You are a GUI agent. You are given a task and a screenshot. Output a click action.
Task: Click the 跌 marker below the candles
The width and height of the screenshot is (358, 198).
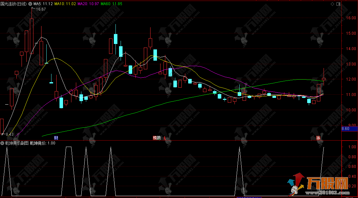[x=159, y=138]
